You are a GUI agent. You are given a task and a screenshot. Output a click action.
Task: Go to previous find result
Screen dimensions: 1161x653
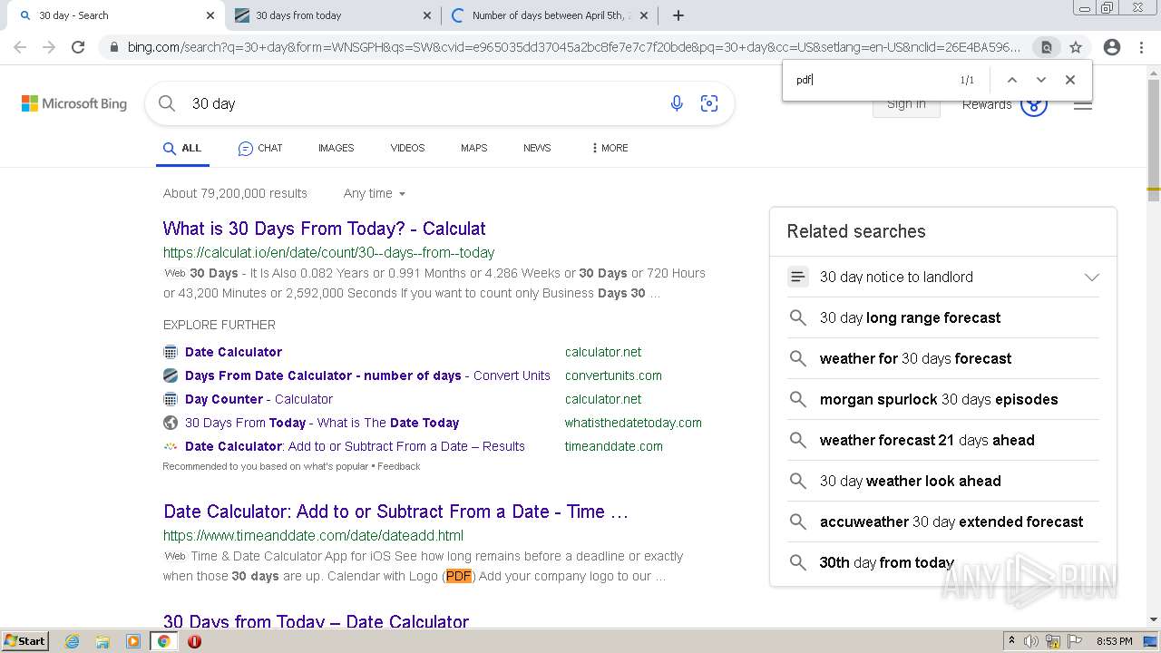pos(1012,80)
